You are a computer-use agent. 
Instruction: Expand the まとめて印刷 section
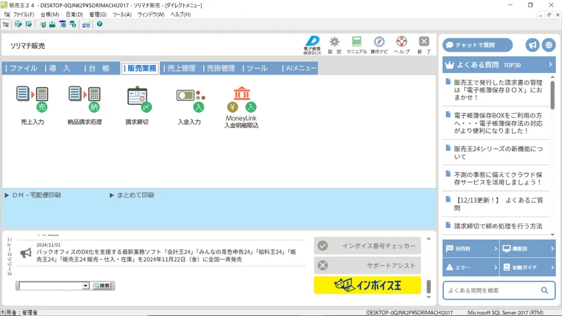click(132, 195)
